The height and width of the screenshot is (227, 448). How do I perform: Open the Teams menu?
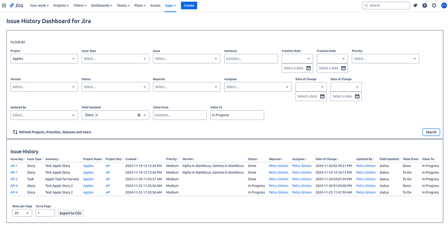pos(123,5)
